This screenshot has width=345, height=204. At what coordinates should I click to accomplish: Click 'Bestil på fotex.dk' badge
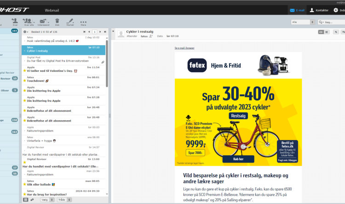(x=287, y=151)
